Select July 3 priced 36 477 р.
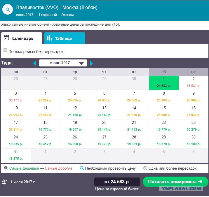 16,97
